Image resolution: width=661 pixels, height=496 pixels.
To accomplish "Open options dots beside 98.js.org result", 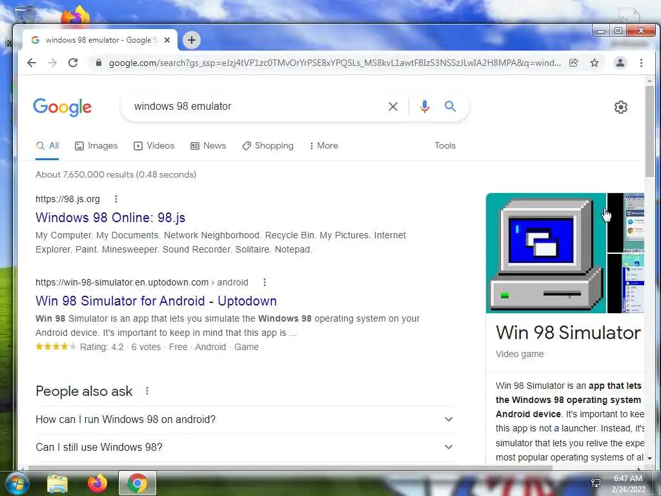I will 116,199.
